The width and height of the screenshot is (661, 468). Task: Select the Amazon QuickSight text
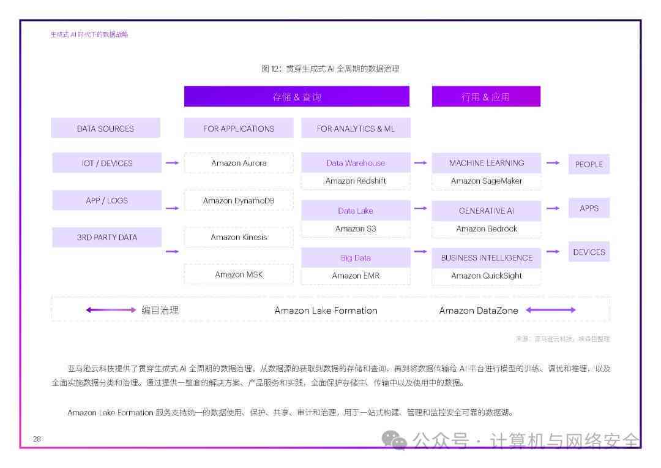pyautogui.click(x=487, y=276)
